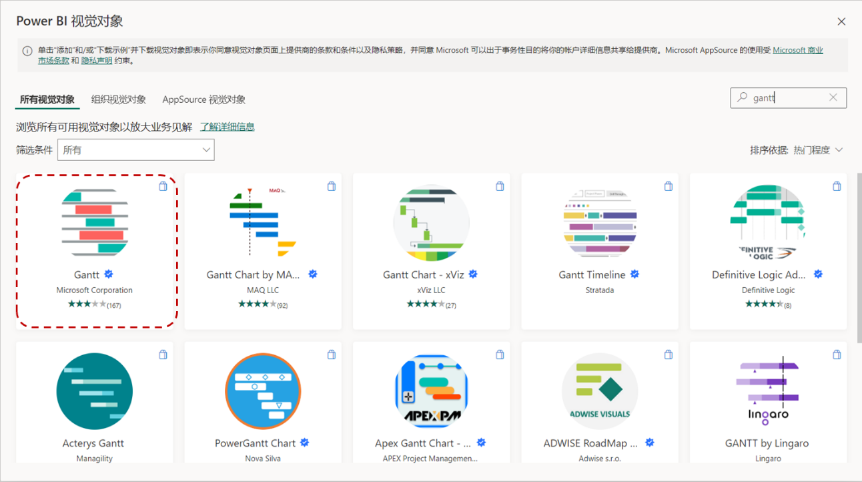This screenshot has width=862, height=482.
Task: Select the Gantt Chart - xViz thumbnail image
Action: point(431,223)
